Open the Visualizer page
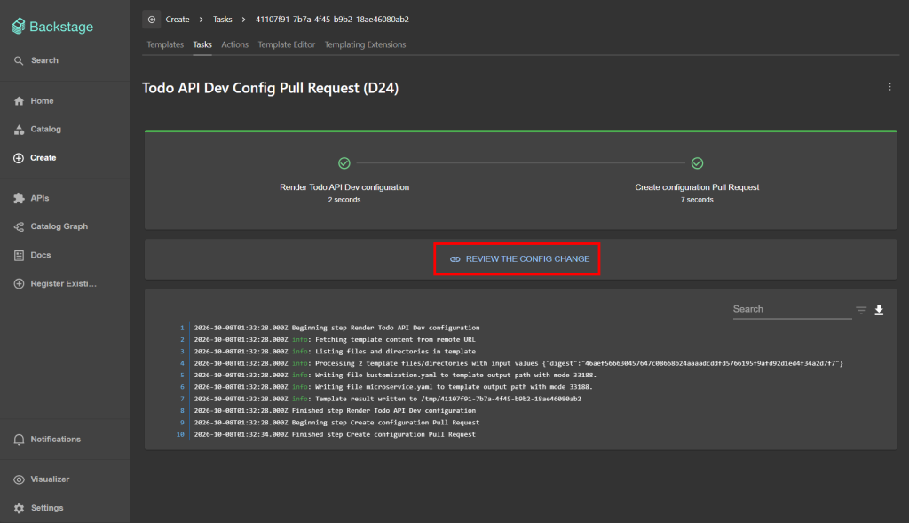This screenshot has height=523, width=909. pyautogui.click(x=41, y=479)
